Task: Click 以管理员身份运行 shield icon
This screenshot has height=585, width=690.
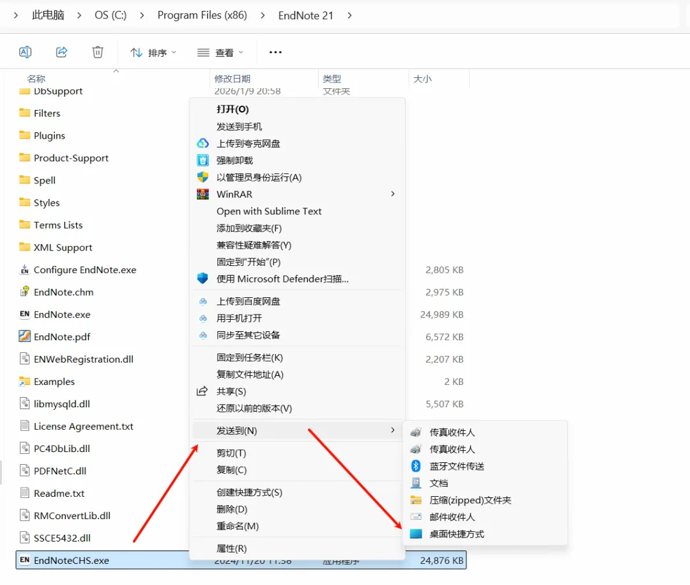Action: pos(203,177)
